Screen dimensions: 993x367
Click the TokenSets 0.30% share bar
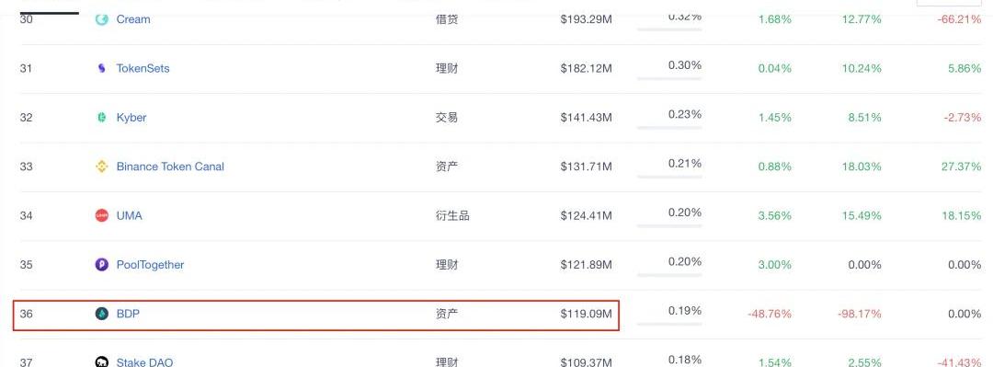(x=669, y=78)
